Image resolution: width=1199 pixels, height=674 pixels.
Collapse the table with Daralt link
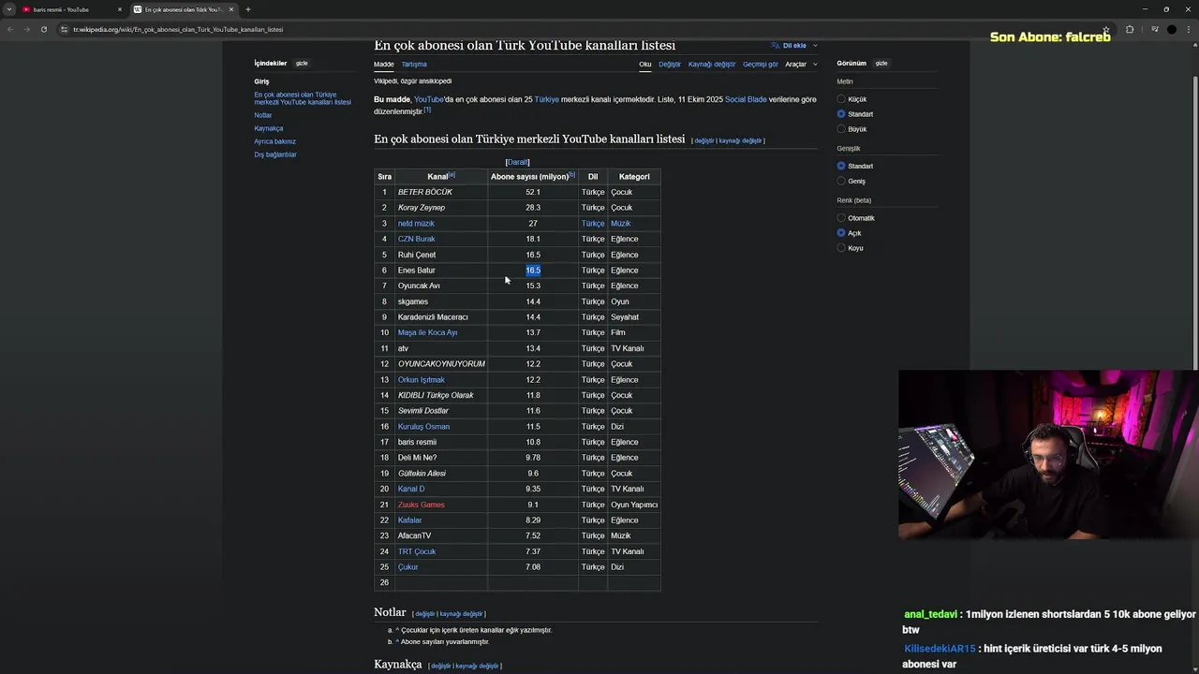[518, 162]
